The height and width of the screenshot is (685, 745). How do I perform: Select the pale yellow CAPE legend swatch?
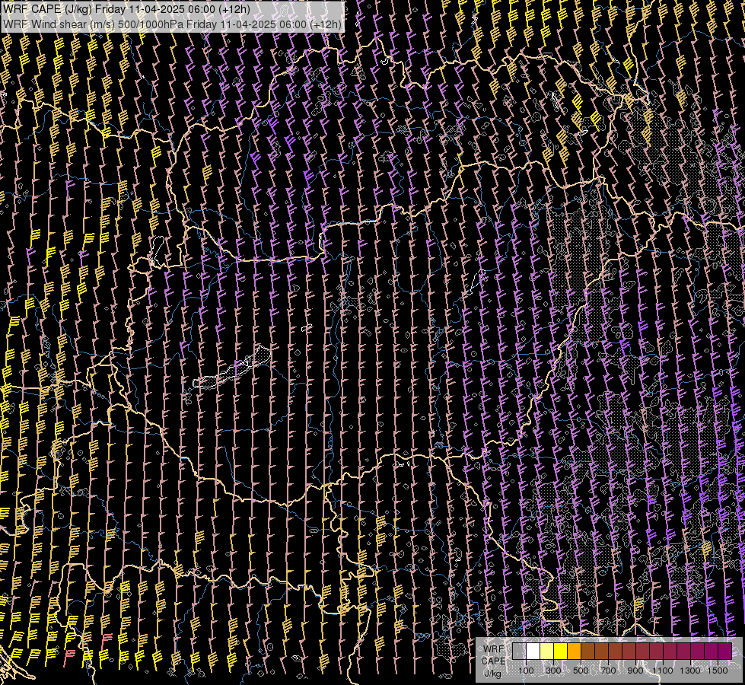coord(547,651)
